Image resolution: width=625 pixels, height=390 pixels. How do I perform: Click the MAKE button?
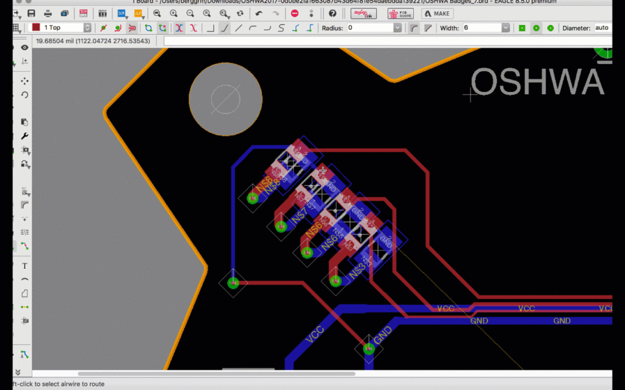437,13
